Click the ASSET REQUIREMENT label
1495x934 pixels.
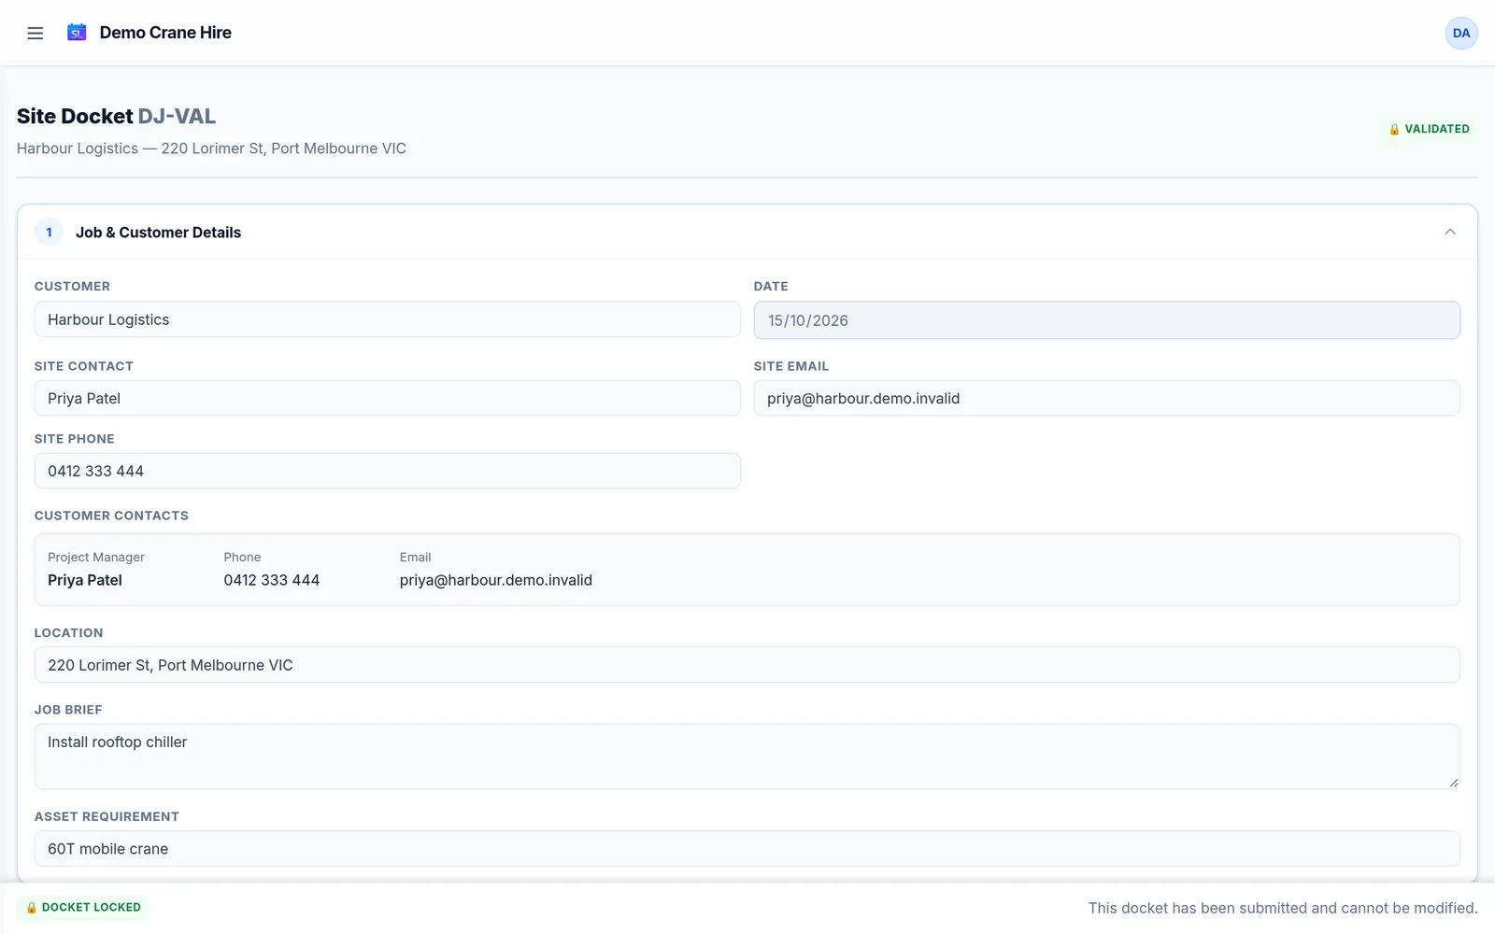pyautogui.click(x=107, y=816)
